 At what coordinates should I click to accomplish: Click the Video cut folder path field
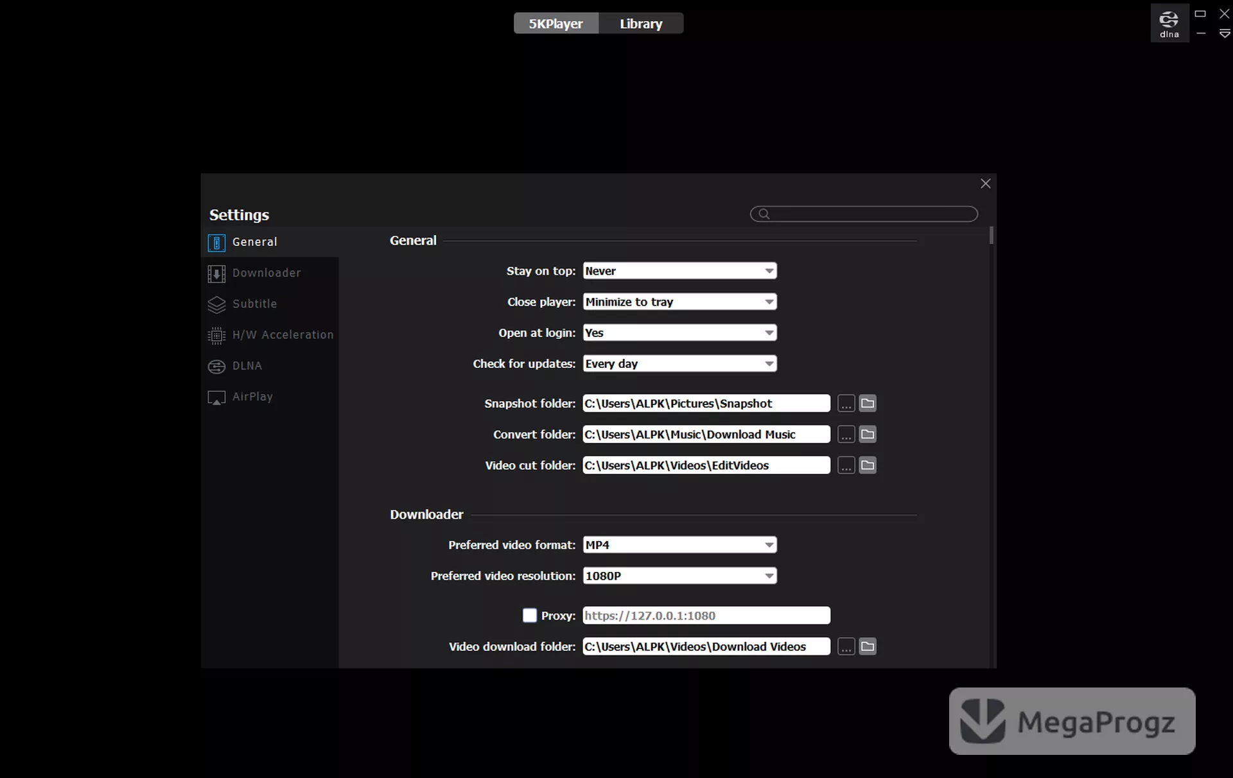(706, 465)
